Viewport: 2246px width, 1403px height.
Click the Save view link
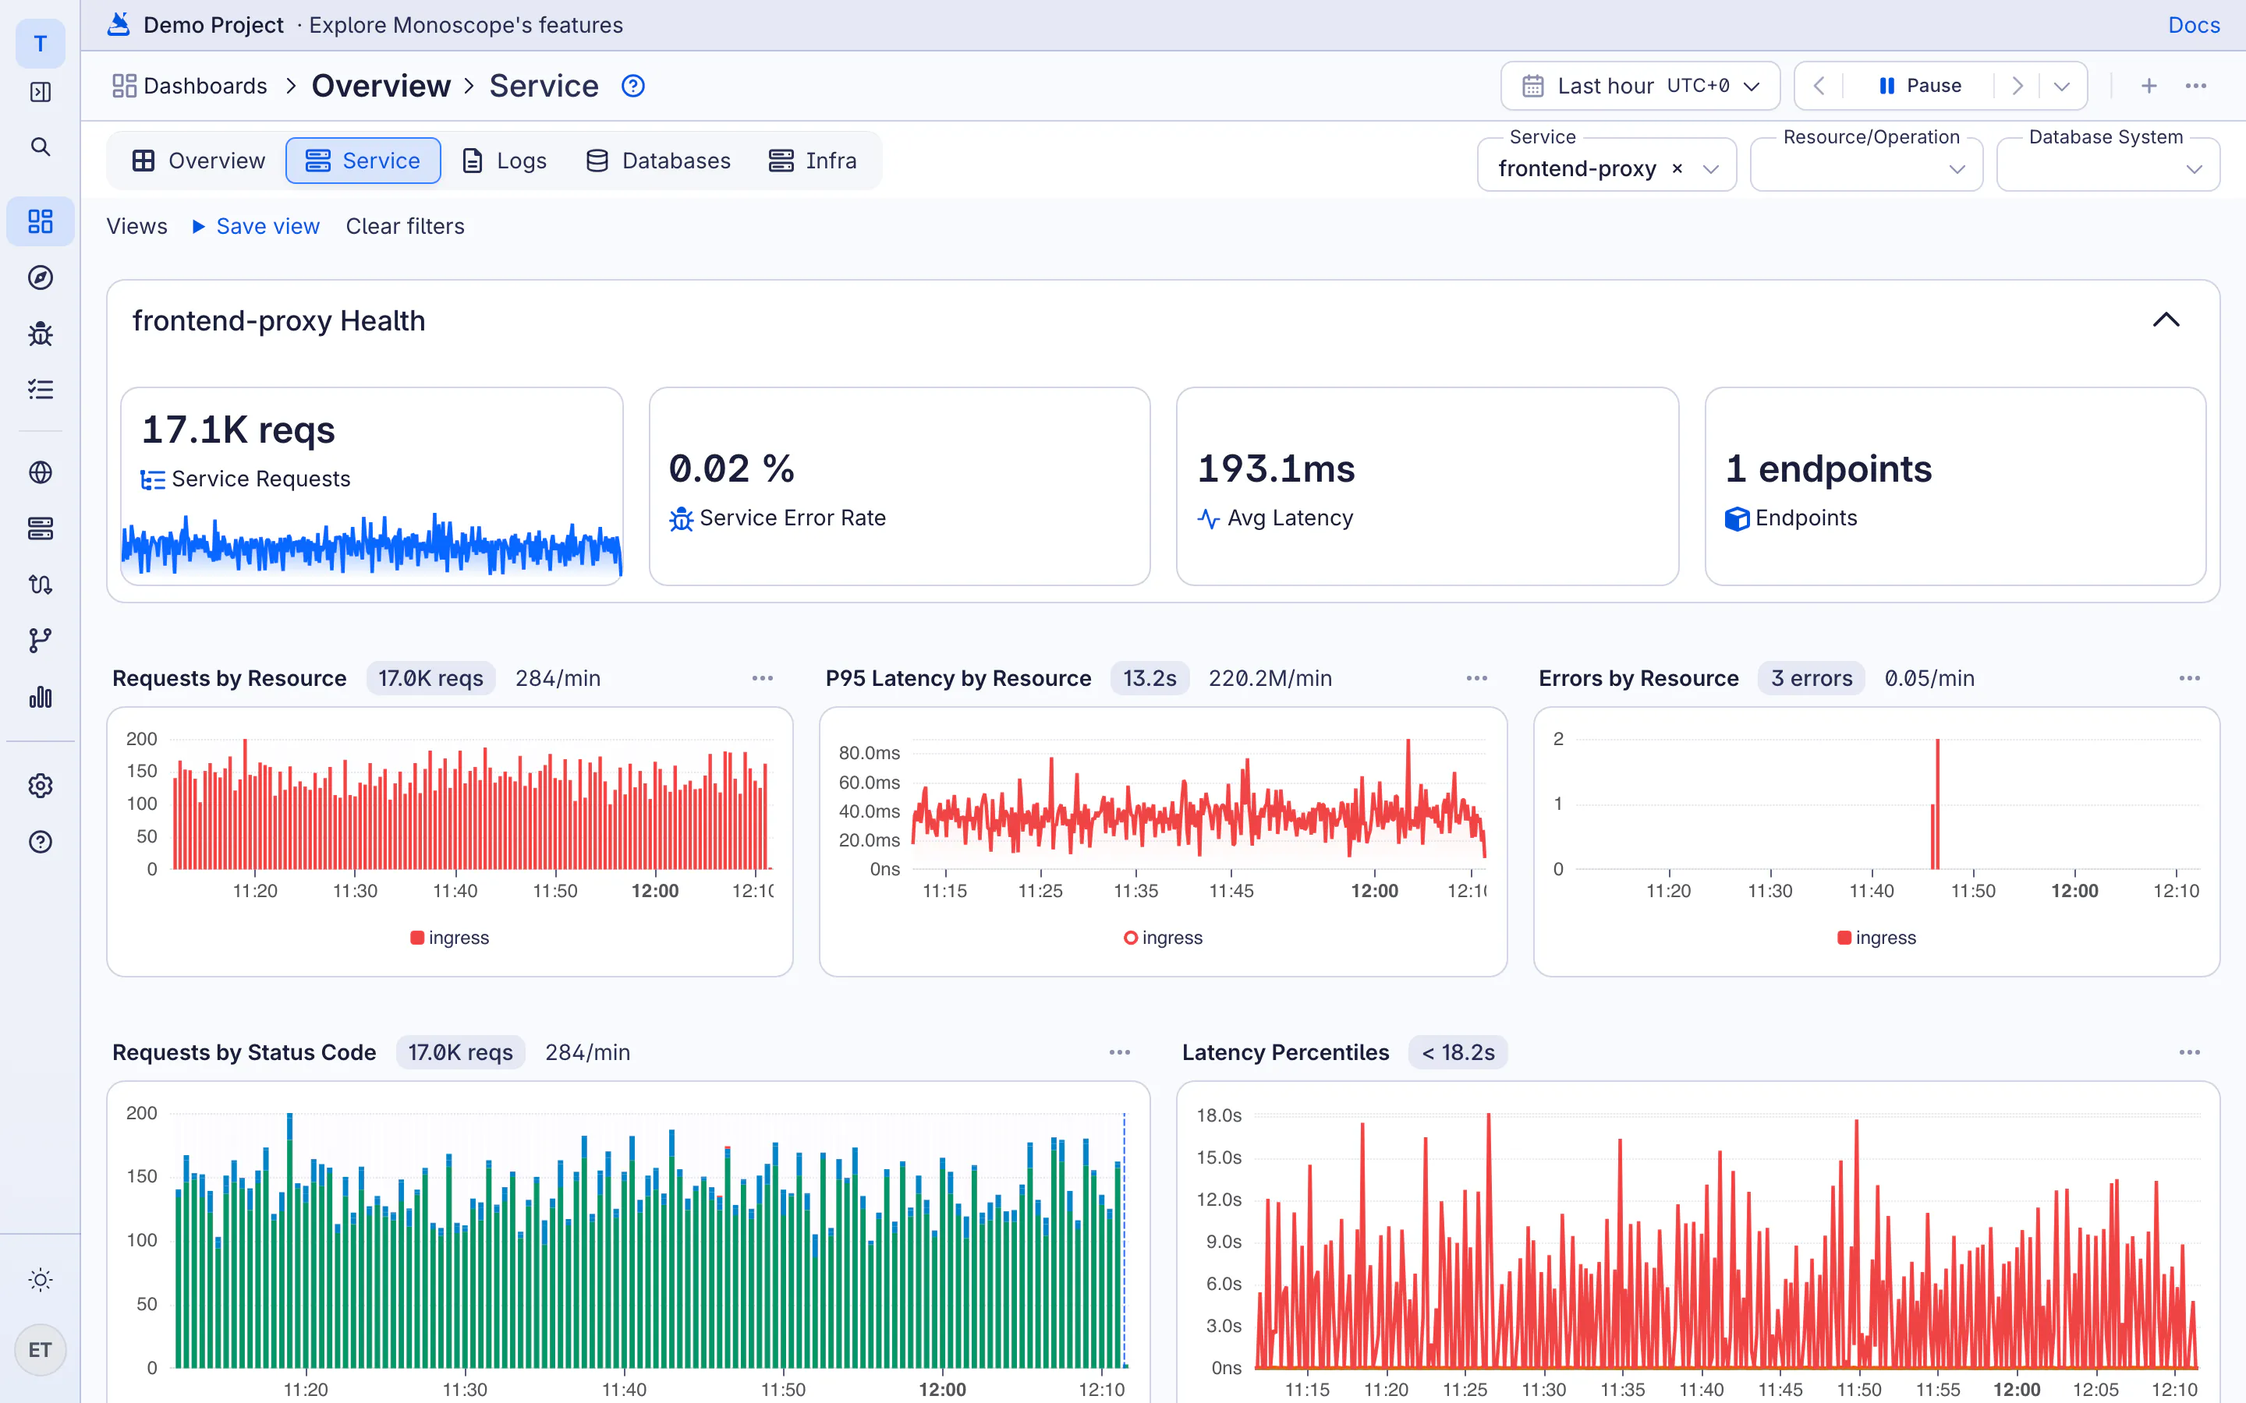pos(267,226)
